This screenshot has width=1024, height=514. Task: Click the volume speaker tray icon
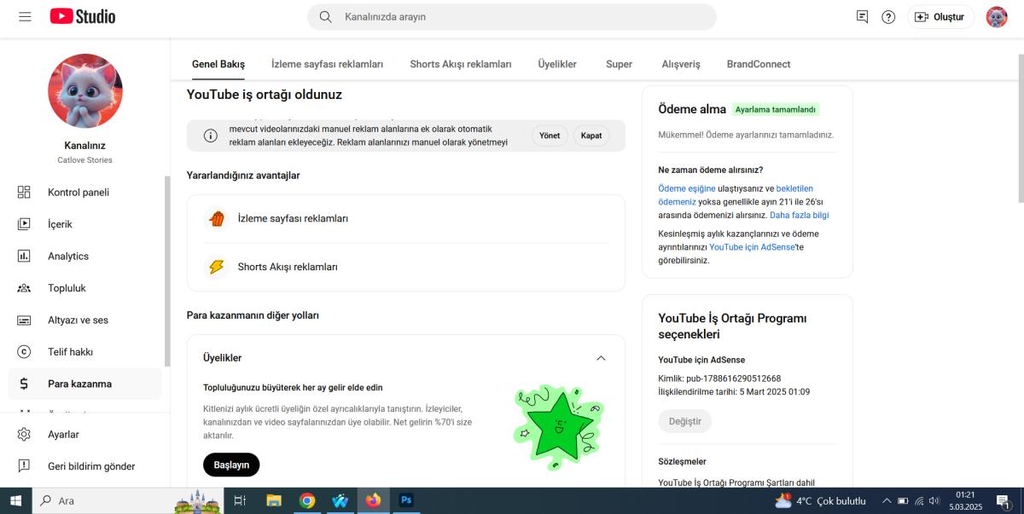[x=934, y=500]
